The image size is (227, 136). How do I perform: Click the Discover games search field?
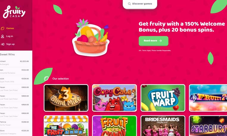[140, 4]
